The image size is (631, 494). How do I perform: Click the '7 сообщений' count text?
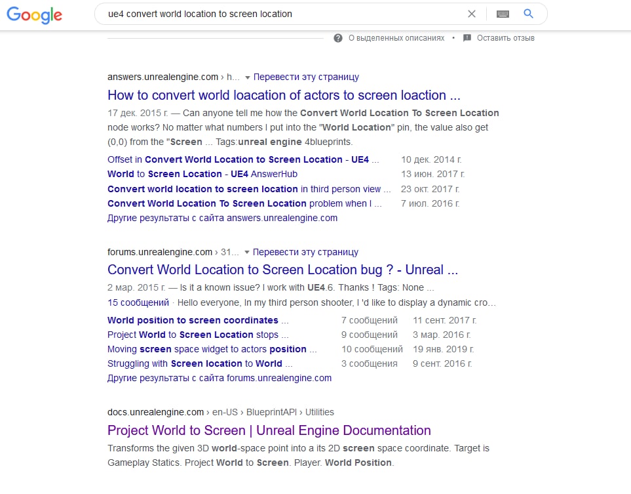370,320
